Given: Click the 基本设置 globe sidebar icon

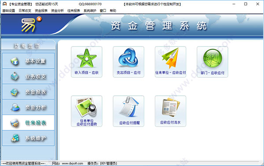Looking at the screenshot, I should (15, 61).
